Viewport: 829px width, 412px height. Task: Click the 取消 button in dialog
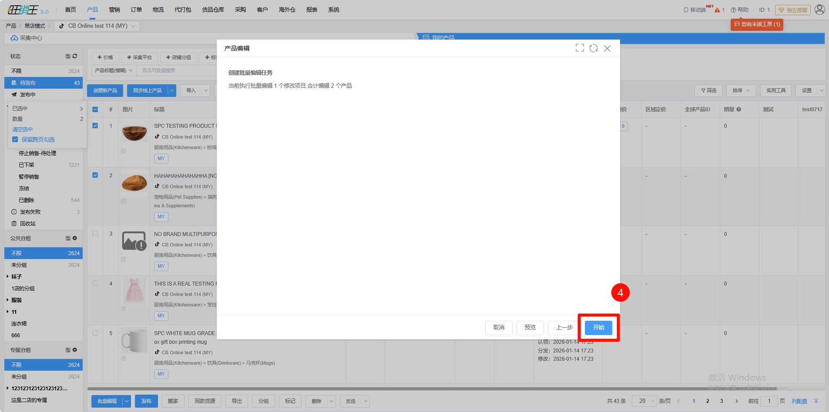pos(499,328)
